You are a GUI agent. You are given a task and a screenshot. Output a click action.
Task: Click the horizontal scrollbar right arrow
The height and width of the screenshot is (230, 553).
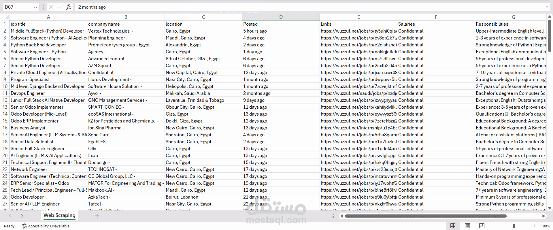[543, 216]
